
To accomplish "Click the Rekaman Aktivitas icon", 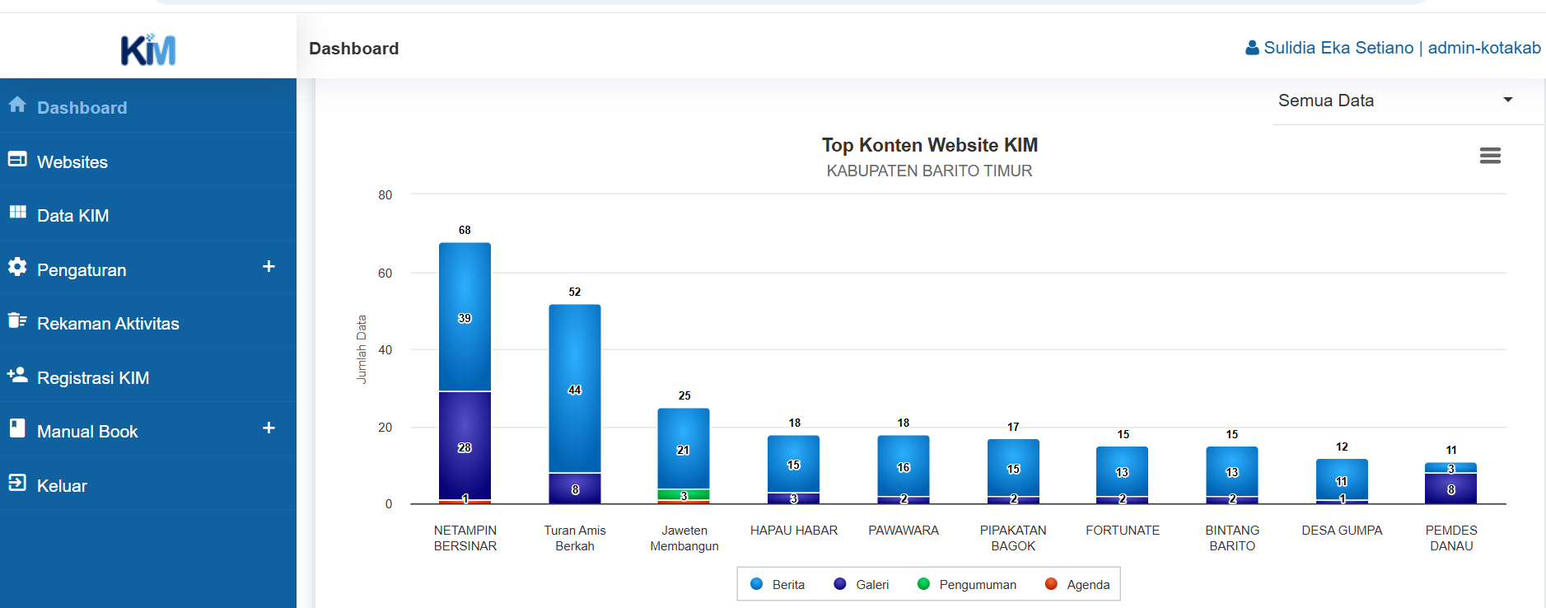I will coord(17,320).
